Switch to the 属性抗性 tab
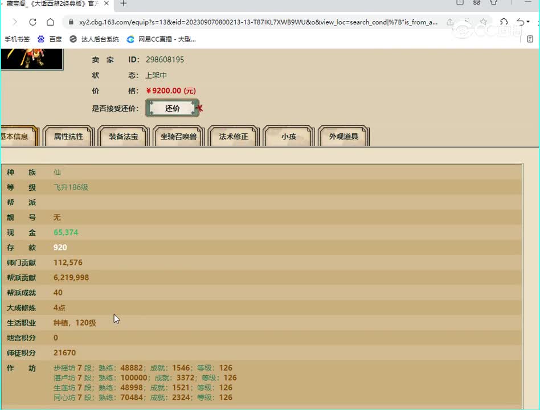The width and height of the screenshot is (540, 410). pos(68,136)
